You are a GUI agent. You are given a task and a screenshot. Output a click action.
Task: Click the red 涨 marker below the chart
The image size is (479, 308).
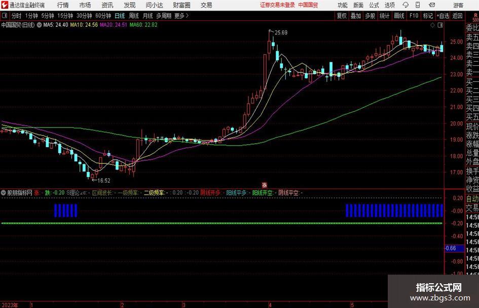coord(265,185)
